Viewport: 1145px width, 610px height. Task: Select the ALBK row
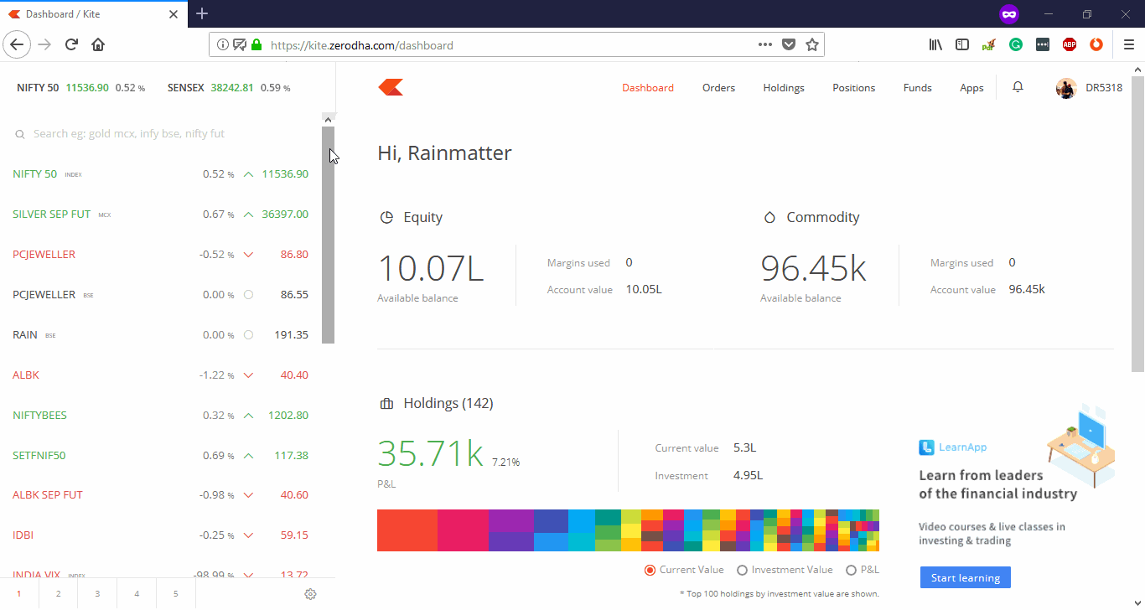161,375
